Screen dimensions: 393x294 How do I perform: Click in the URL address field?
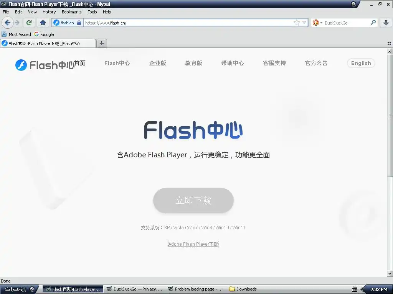[188, 23]
